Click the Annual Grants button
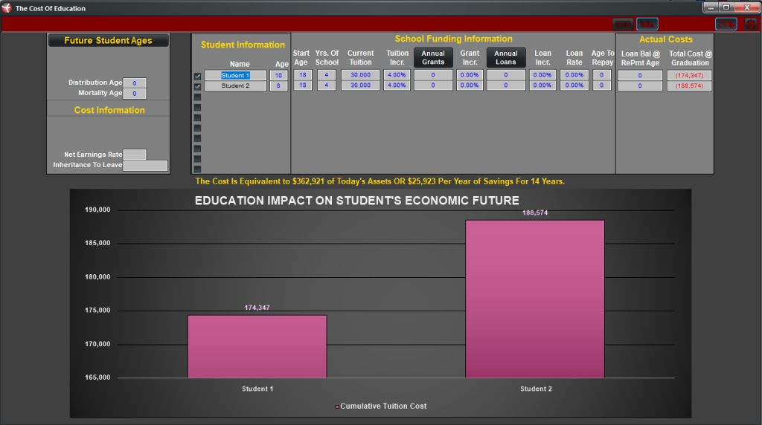The width and height of the screenshot is (762, 425). click(433, 57)
